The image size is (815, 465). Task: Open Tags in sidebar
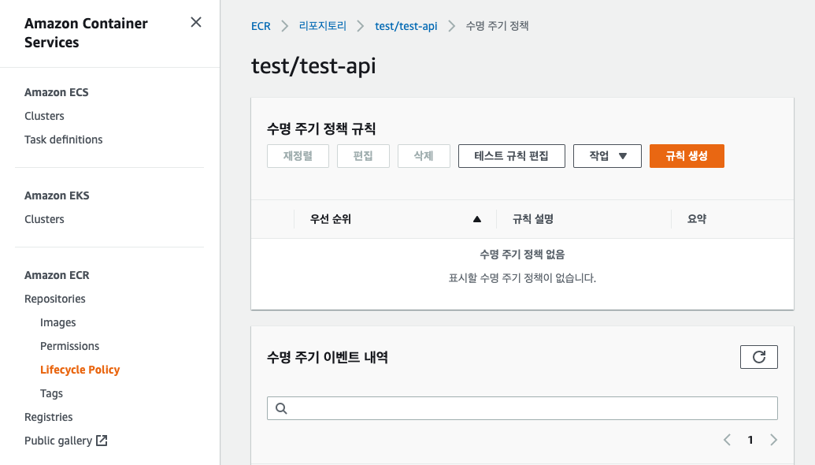pyautogui.click(x=51, y=394)
